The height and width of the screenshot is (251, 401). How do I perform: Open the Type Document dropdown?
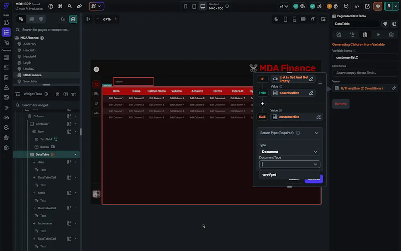coord(290,152)
